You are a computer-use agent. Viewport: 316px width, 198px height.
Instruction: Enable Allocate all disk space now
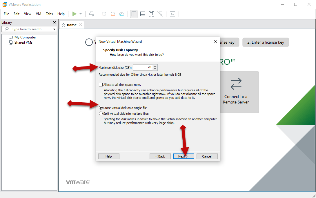101,85
